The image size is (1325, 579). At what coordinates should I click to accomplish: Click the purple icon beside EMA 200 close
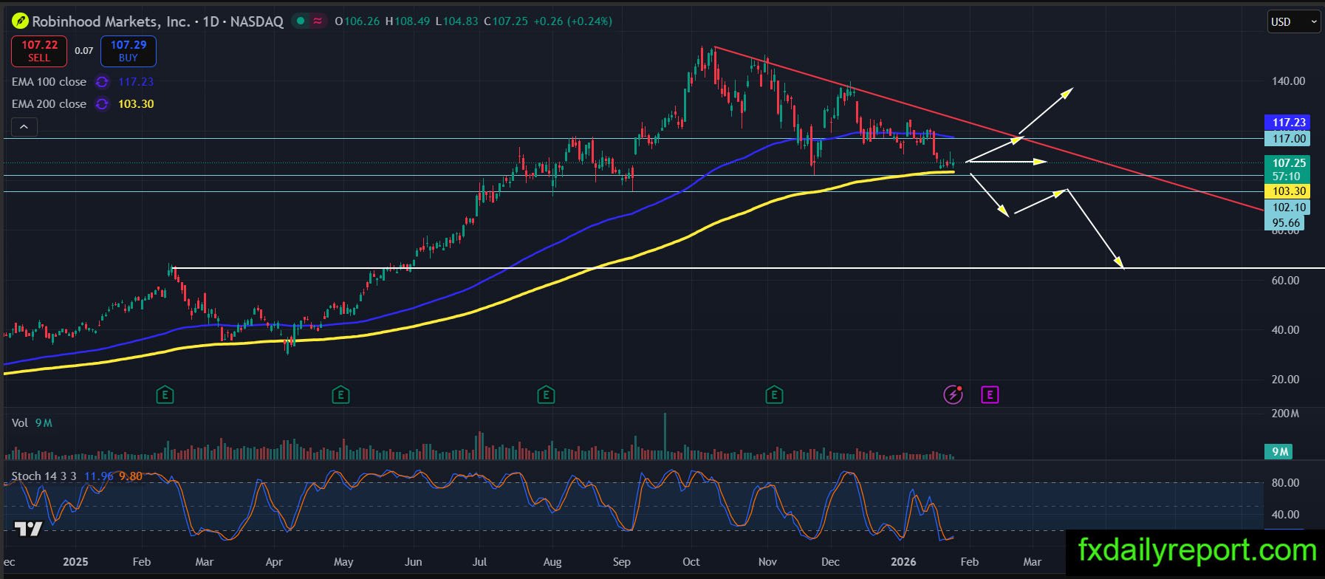102,104
